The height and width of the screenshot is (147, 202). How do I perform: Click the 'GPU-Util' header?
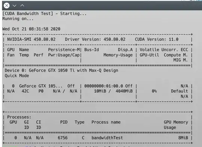(x=149, y=55)
